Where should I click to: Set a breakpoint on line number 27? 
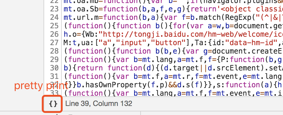[x=54, y=43]
